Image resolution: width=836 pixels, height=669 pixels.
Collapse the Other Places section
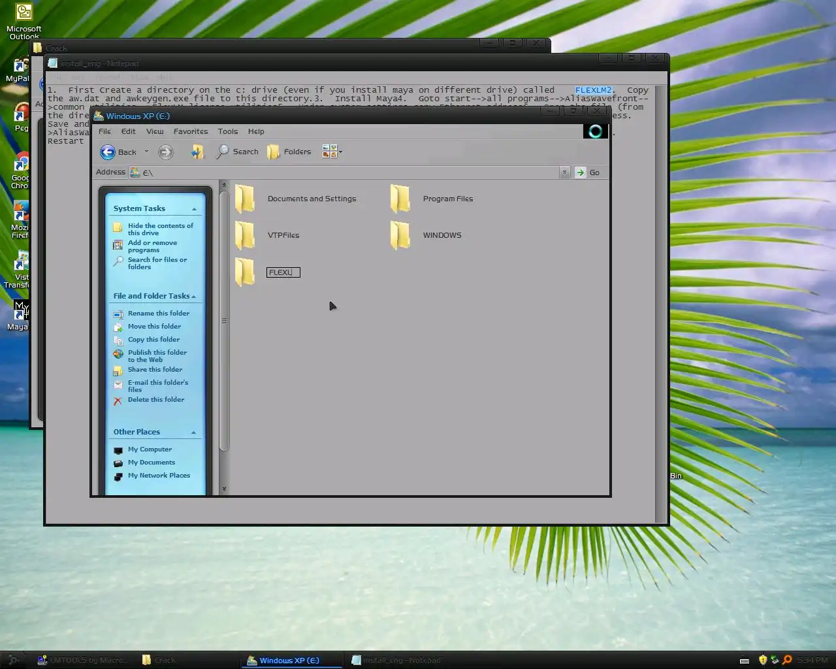pos(194,432)
